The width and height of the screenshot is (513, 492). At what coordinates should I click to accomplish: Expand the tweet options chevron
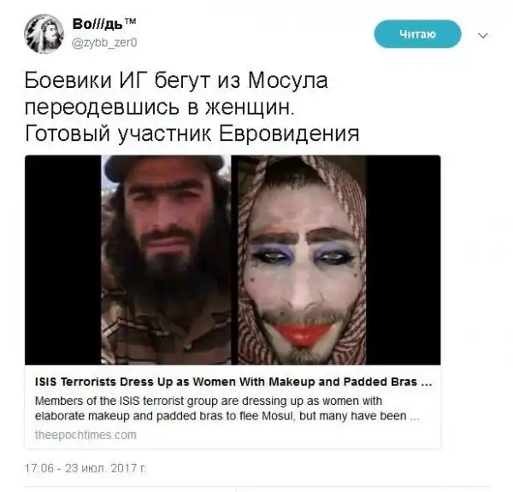[483, 35]
